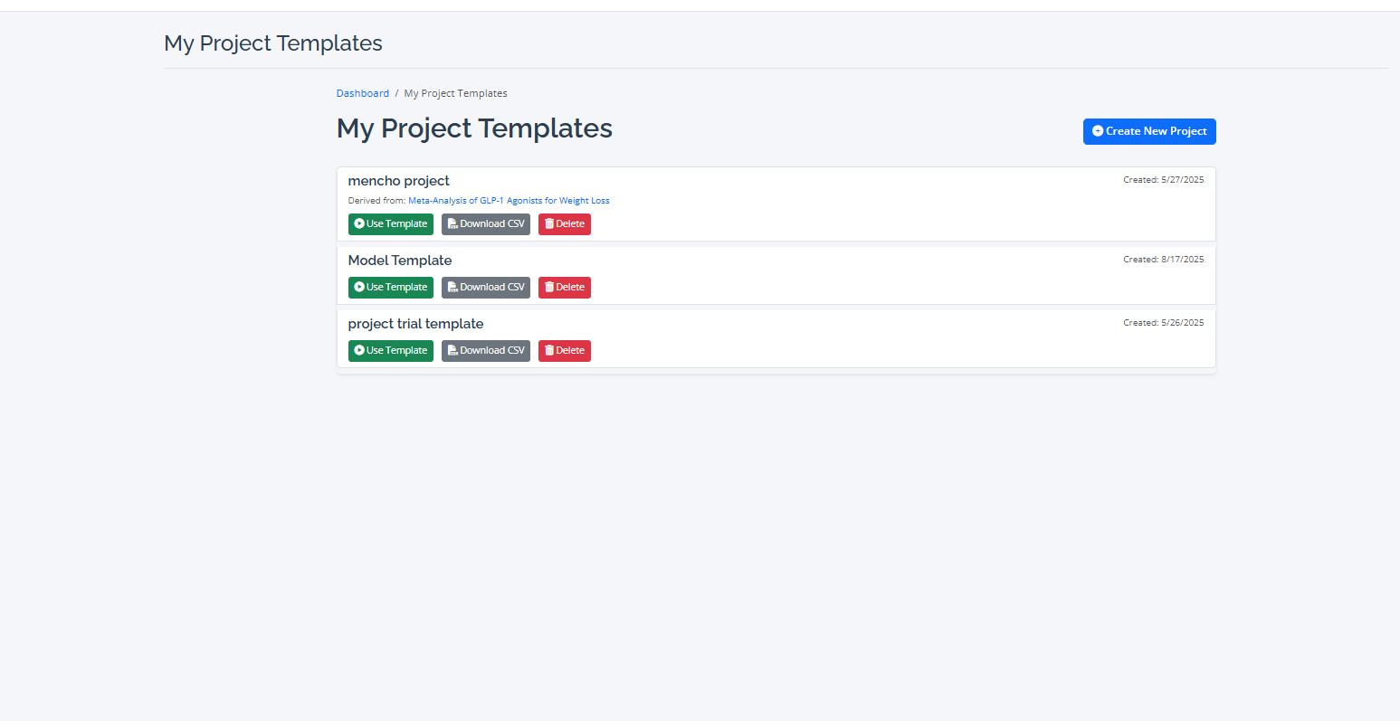Click the Created 5/26/2025 date label

pos(1163,323)
